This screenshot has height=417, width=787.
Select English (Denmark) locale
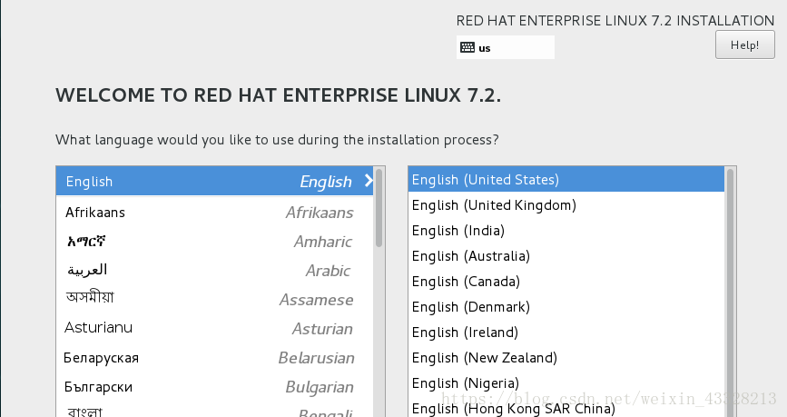(x=566, y=307)
